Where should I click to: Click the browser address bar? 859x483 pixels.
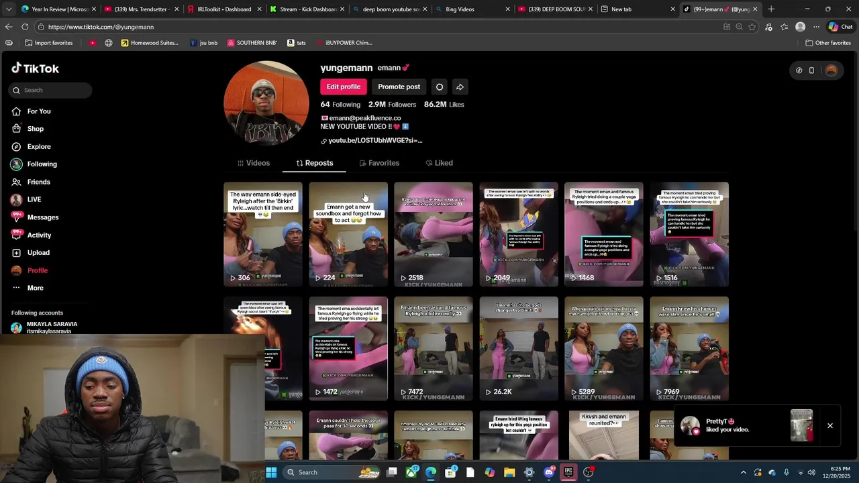[376, 27]
